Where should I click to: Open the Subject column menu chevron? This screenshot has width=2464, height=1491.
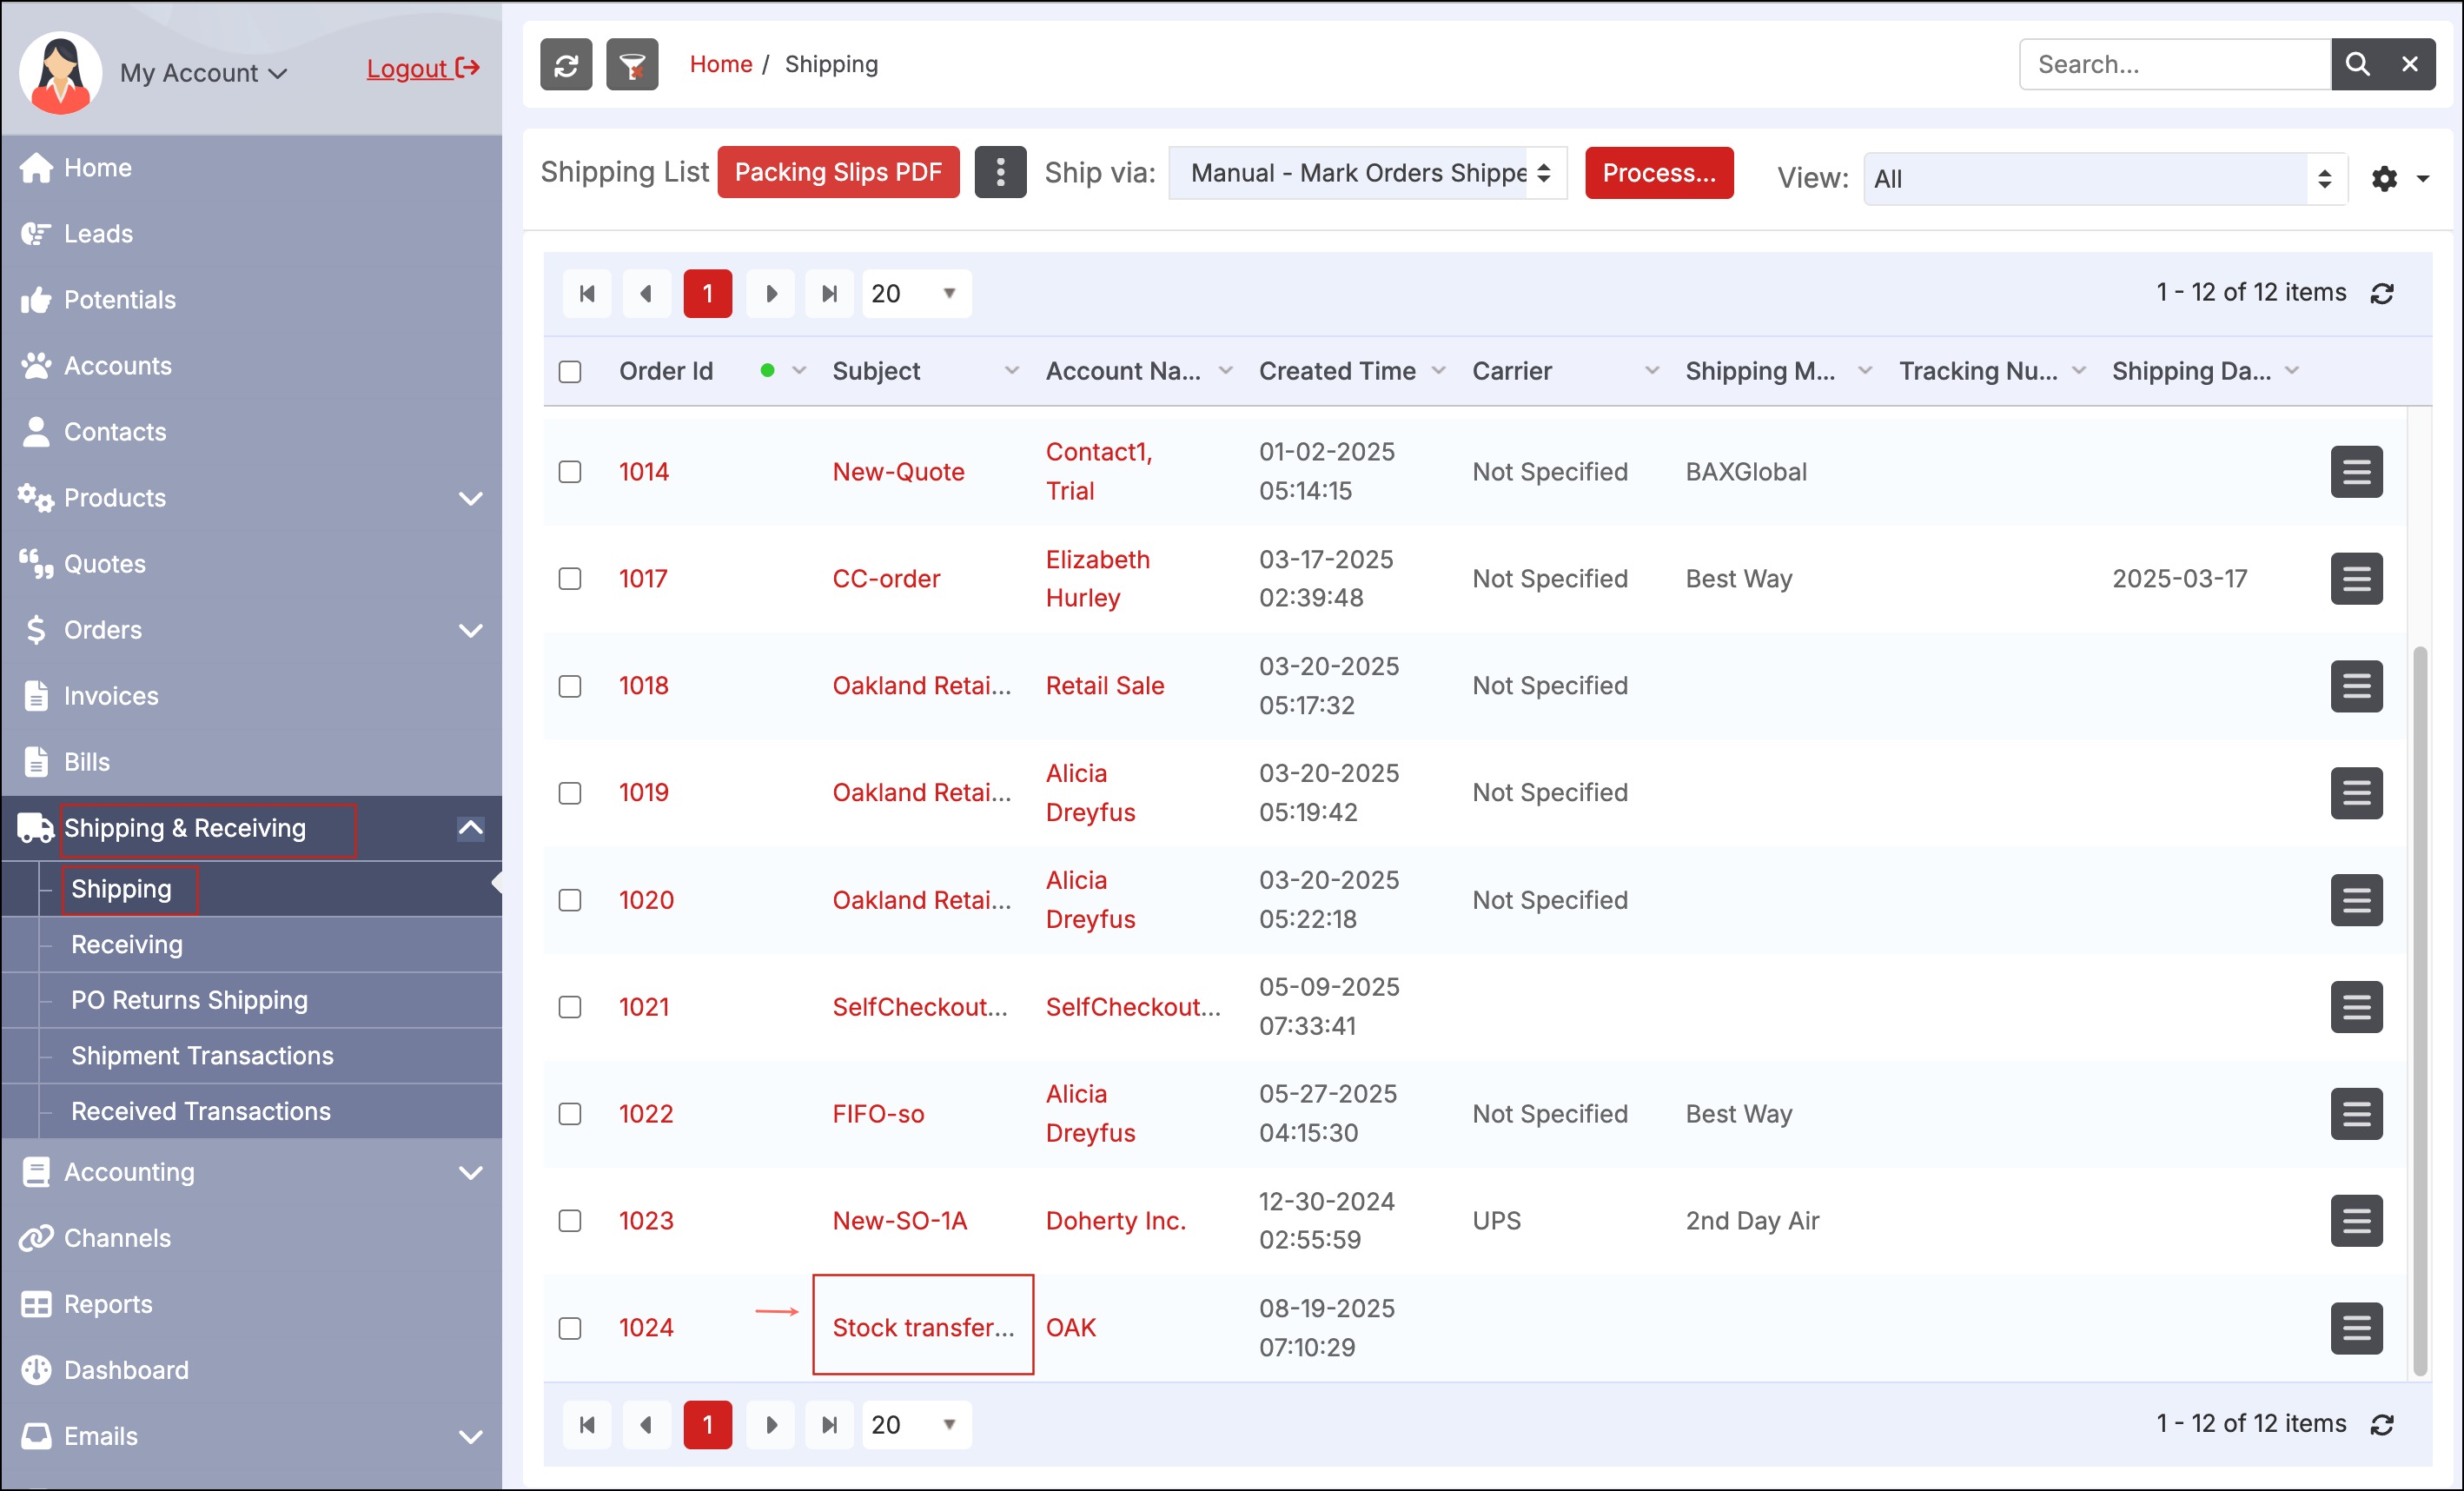click(x=1011, y=371)
